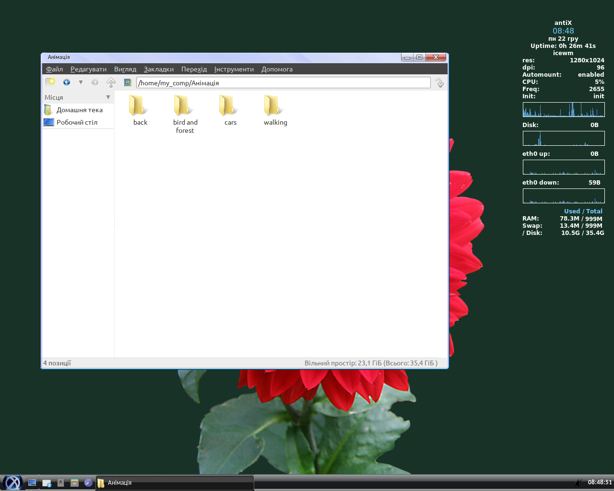Click the new tab icon in toolbar
The height and width of the screenshot is (491, 614).
pos(50,82)
